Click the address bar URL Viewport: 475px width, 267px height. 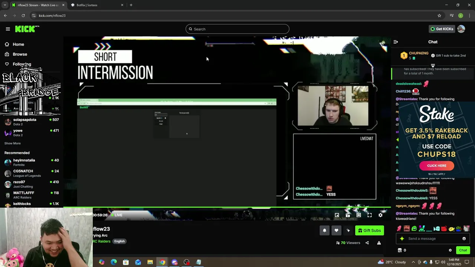point(52,16)
